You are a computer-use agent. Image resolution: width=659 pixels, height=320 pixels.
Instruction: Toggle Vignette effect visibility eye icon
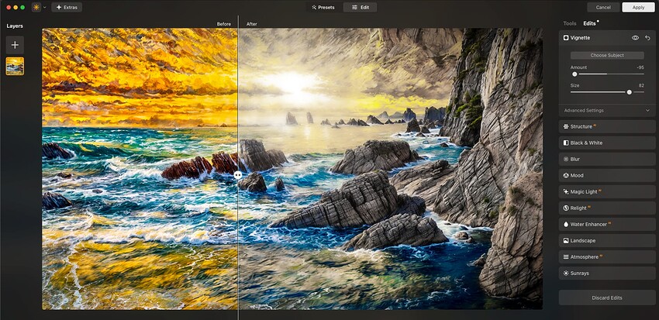click(x=635, y=37)
